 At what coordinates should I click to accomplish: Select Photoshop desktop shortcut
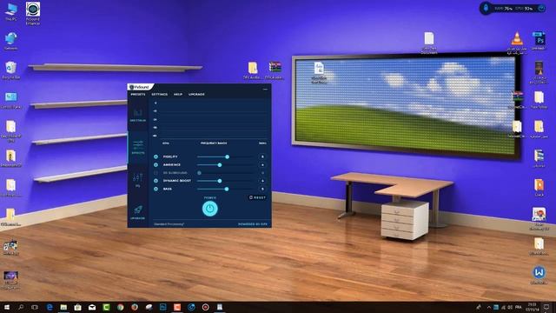[539, 41]
